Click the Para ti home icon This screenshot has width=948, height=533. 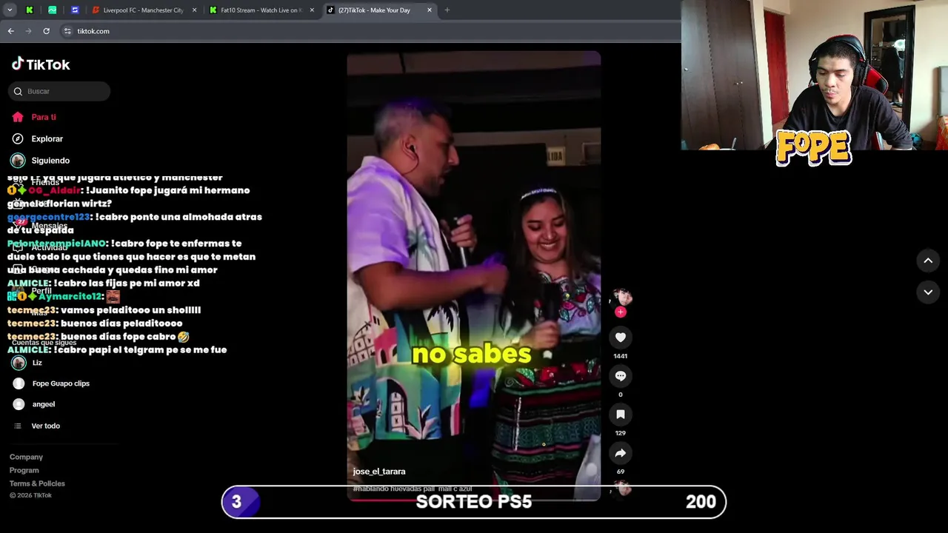pos(18,117)
